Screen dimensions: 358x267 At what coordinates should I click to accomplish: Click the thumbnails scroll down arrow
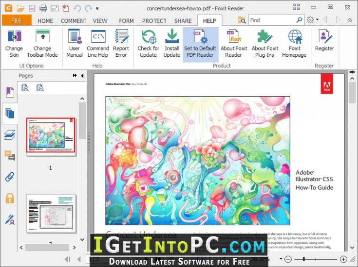click(82, 239)
